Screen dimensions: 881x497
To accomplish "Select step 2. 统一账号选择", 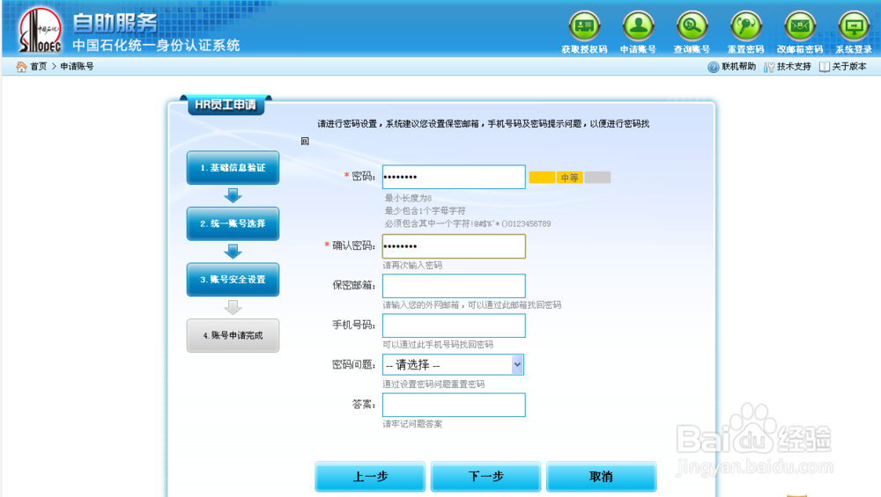I will (x=233, y=223).
